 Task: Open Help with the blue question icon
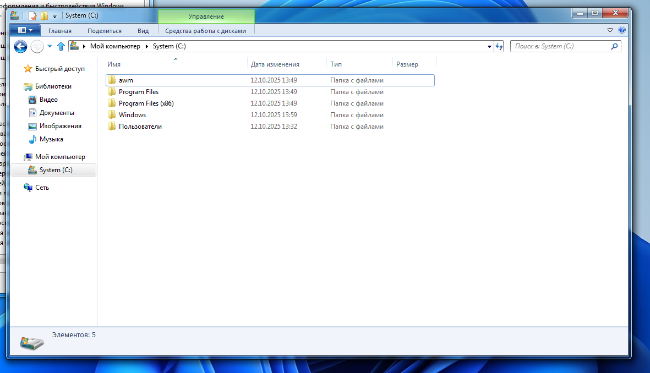pyautogui.click(x=622, y=30)
